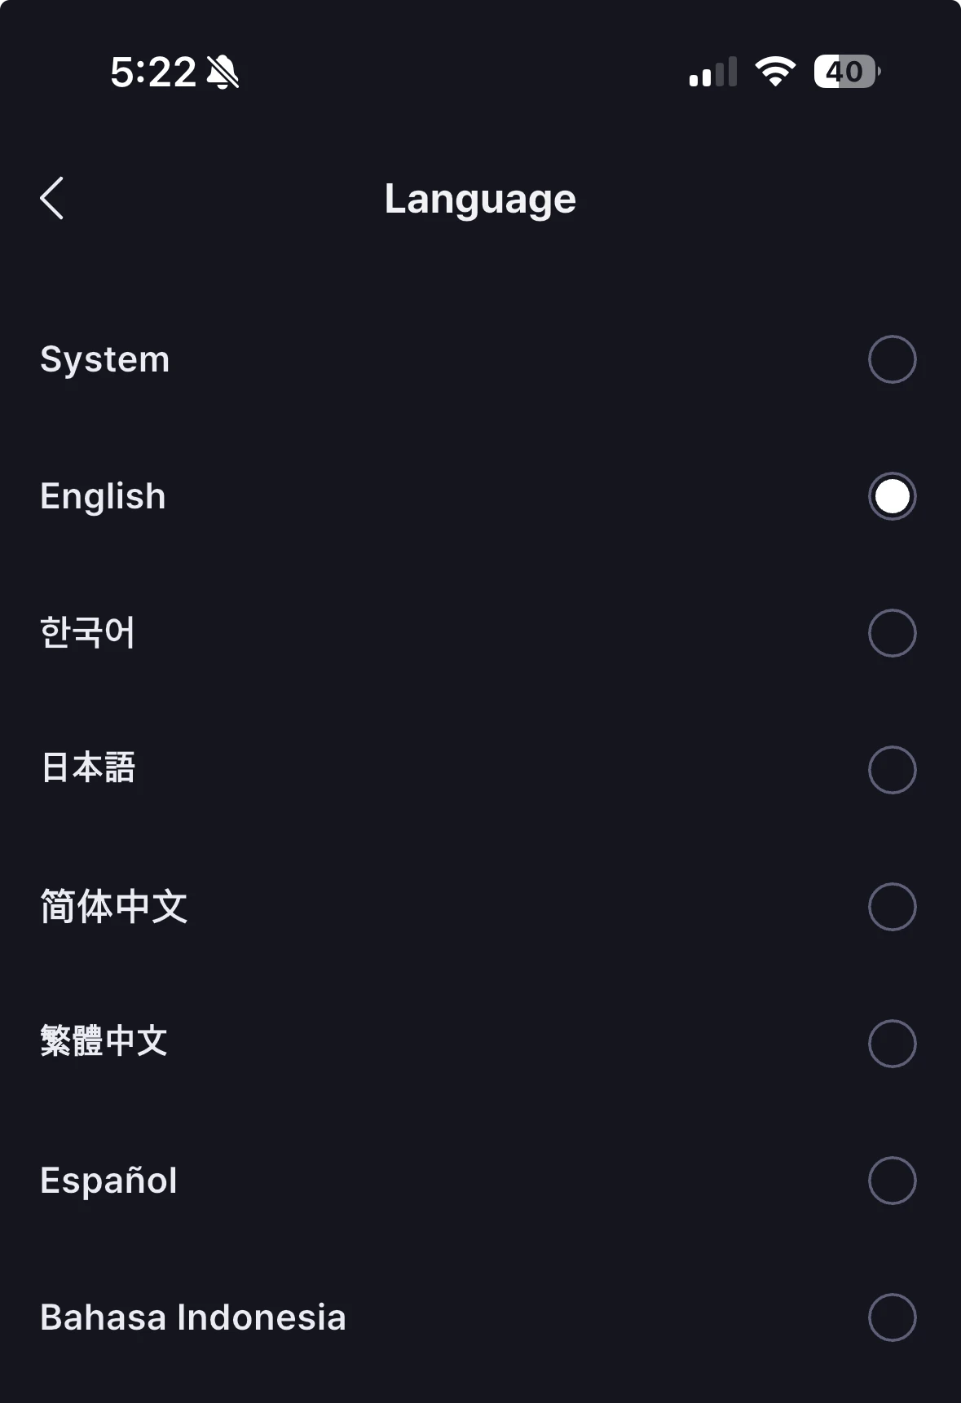
Task: Select the 繁體中文 radio button
Action: click(892, 1044)
